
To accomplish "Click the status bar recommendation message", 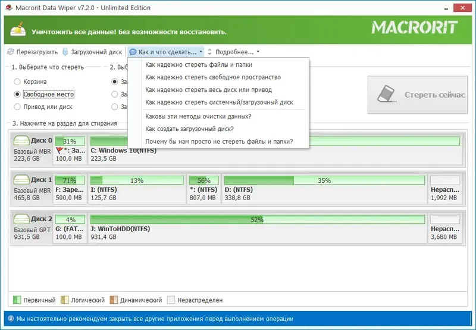I will pyautogui.click(x=155, y=319).
